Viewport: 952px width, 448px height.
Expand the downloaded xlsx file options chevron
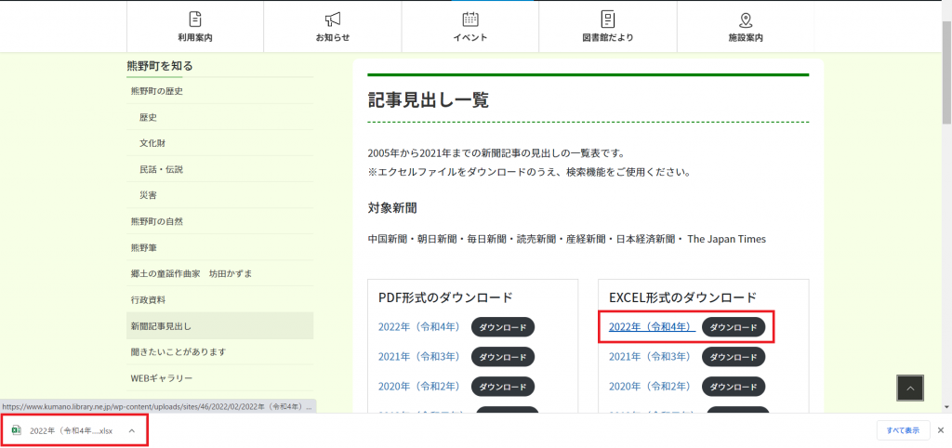(x=132, y=430)
